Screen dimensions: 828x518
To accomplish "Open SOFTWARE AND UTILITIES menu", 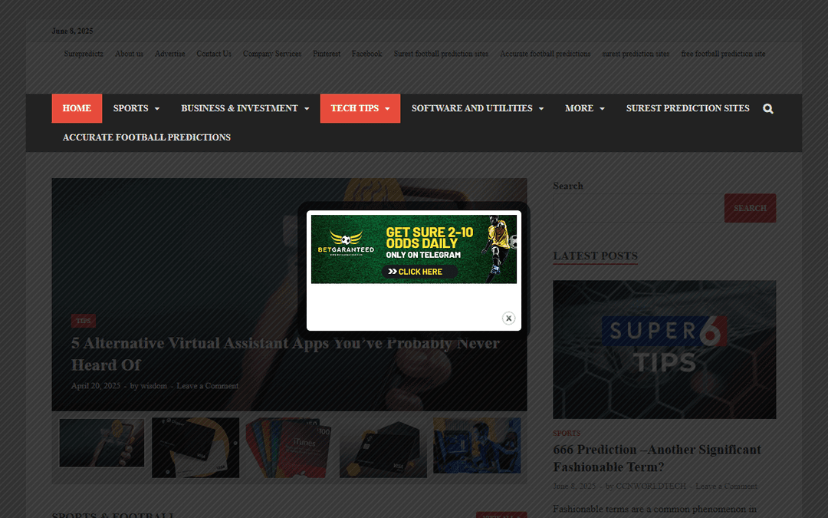I will 472,108.
